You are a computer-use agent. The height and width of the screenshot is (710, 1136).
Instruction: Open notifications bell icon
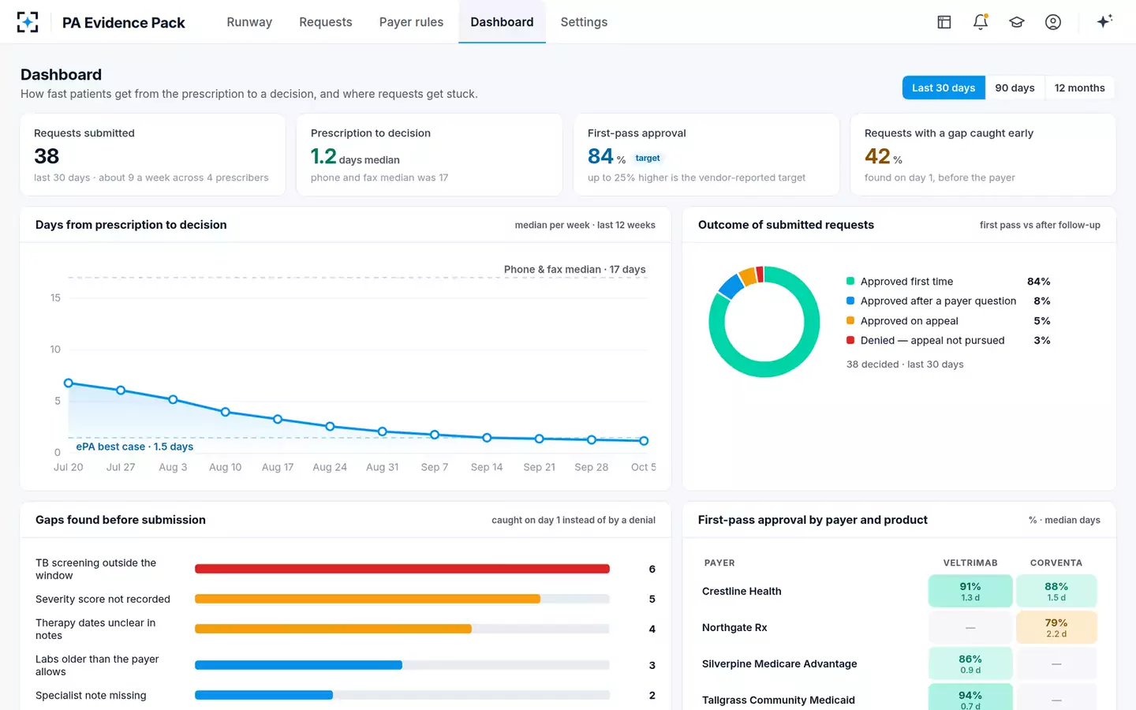981,22
